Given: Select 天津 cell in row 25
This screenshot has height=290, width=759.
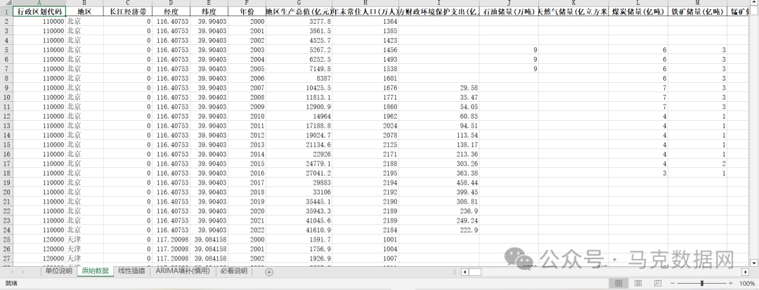Looking at the screenshot, I should (x=85, y=239).
